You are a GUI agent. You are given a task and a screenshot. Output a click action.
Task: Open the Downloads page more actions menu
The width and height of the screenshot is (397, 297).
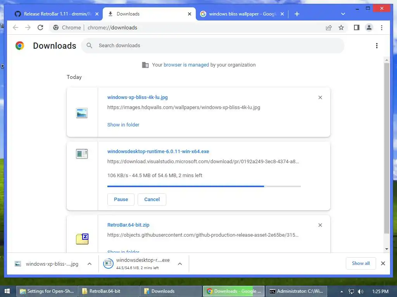[377, 46]
